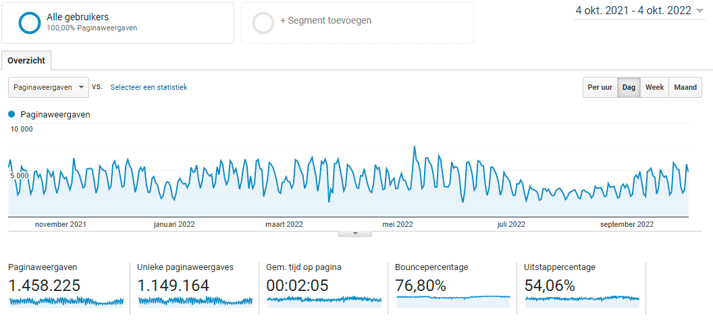The width and height of the screenshot is (713, 320).
Task: Click the Unieke paginaweergaves sparkline
Action: 195,301
